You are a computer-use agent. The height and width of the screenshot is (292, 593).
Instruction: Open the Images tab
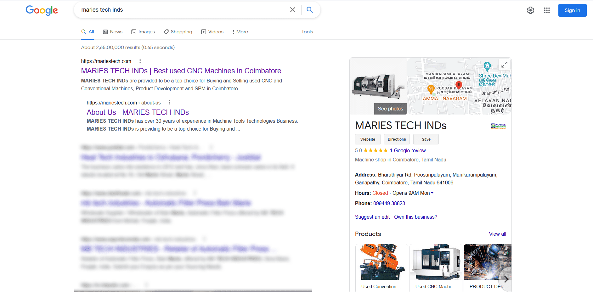[143, 32]
